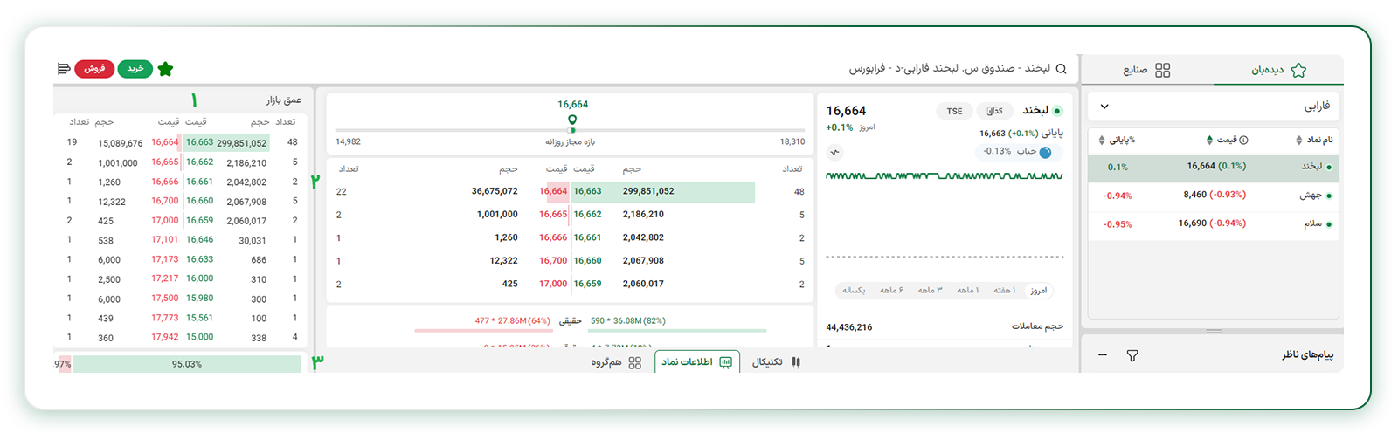Select the جهش row in watchlist

[1214, 196]
